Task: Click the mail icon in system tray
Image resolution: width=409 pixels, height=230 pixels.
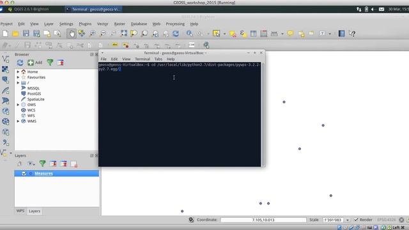Action: 382,9
